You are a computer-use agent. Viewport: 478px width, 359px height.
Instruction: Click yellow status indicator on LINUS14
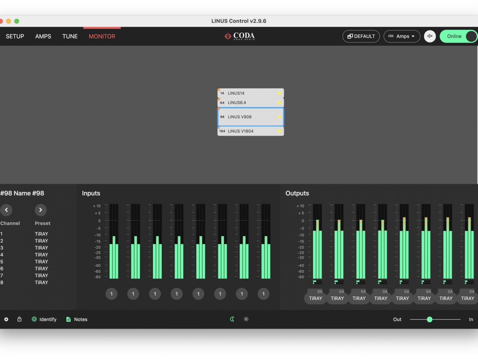coord(279,93)
